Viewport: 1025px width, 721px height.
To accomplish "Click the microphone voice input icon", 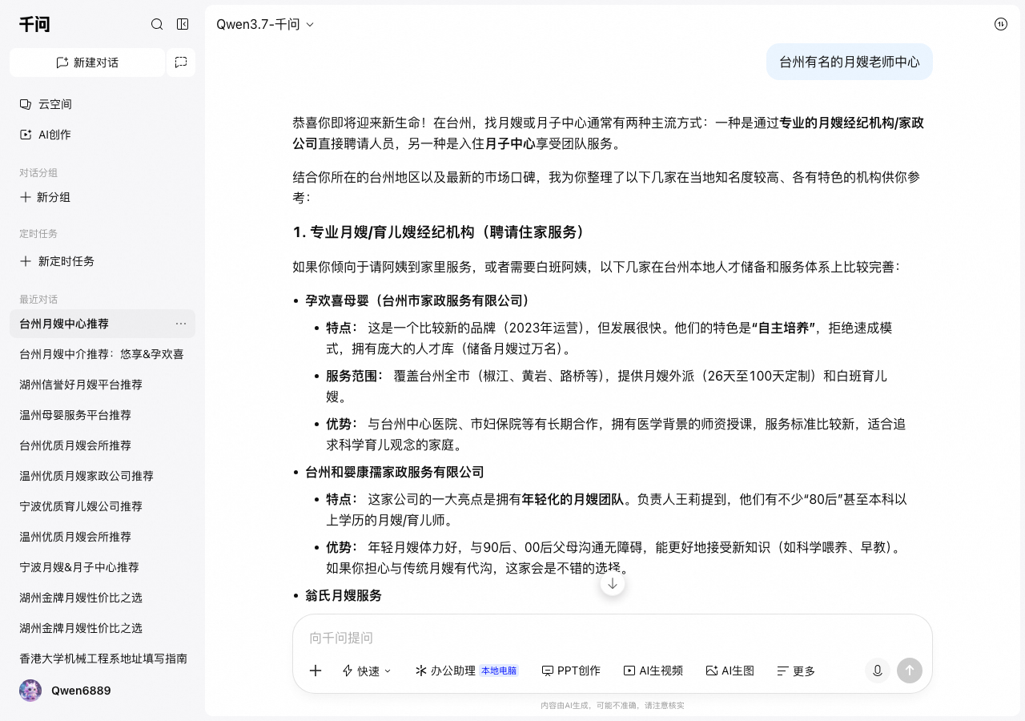I will pos(878,671).
